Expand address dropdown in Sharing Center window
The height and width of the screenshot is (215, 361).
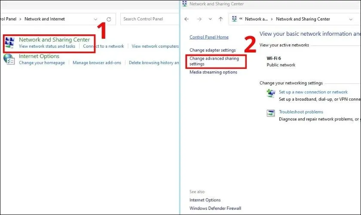tap(351, 19)
